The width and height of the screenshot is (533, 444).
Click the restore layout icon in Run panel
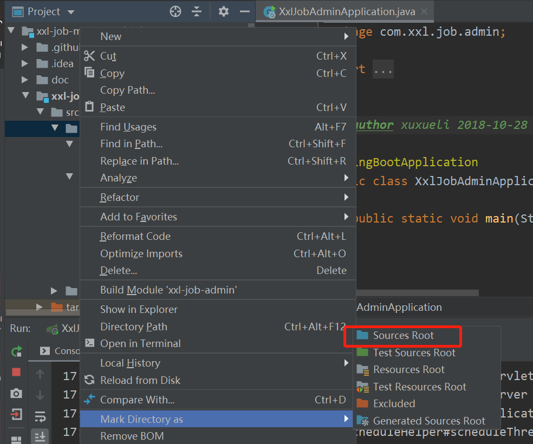click(x=16, y=438)
